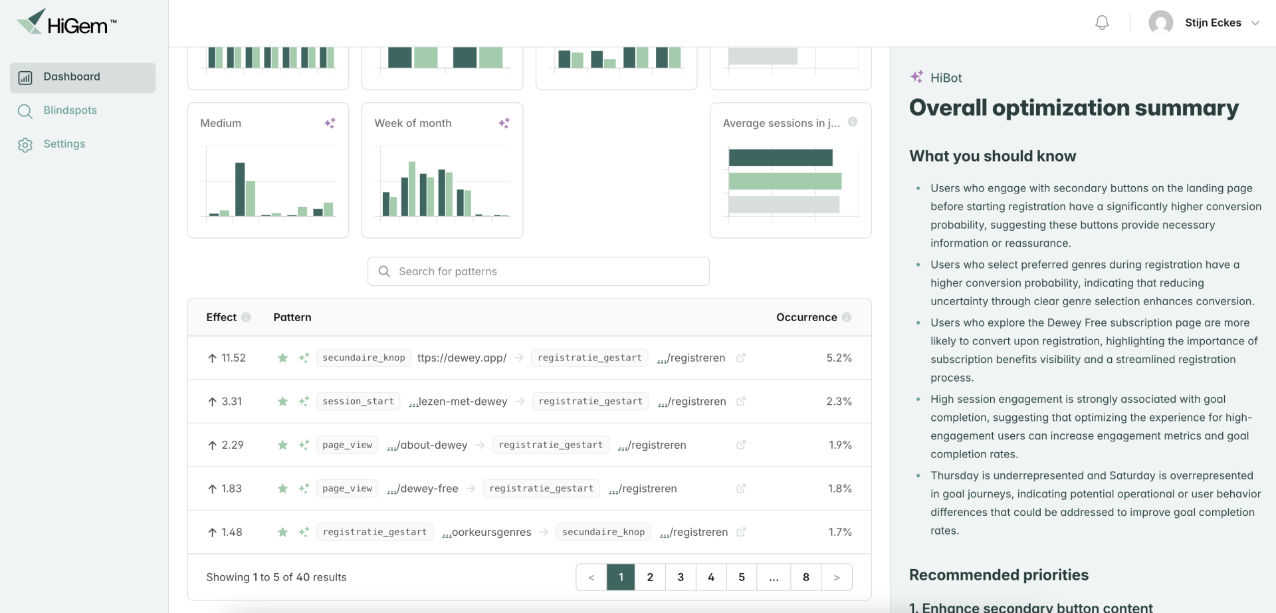Click the HiBot sparkle icon on Week of month
The image size is (1276, 613).
504,123
